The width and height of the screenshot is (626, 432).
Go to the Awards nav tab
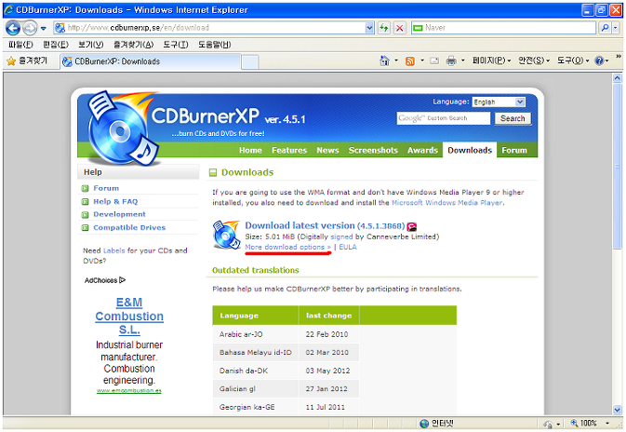pos(422,150)
